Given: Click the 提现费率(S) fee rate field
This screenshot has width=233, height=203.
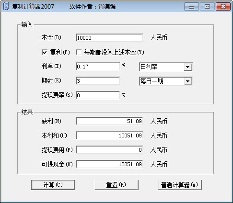Looking at the screenshot, I should click(x=98, y=95).
